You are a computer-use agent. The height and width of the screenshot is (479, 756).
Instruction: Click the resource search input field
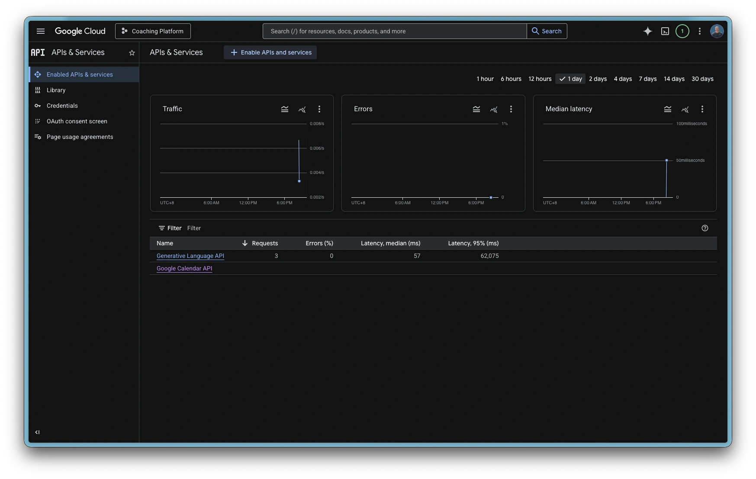(x=394, y=31)
